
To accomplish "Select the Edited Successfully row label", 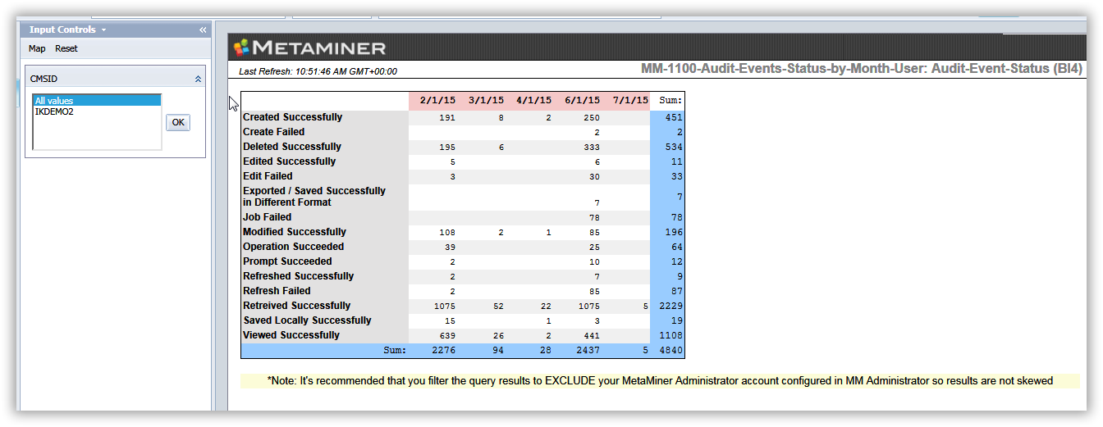I will (290, 161).
